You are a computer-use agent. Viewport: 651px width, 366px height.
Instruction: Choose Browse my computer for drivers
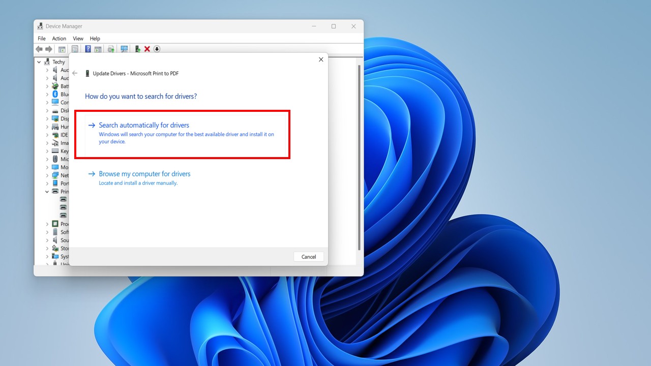(x=144, y=174)
